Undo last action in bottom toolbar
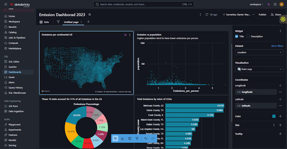 [146, 138]
